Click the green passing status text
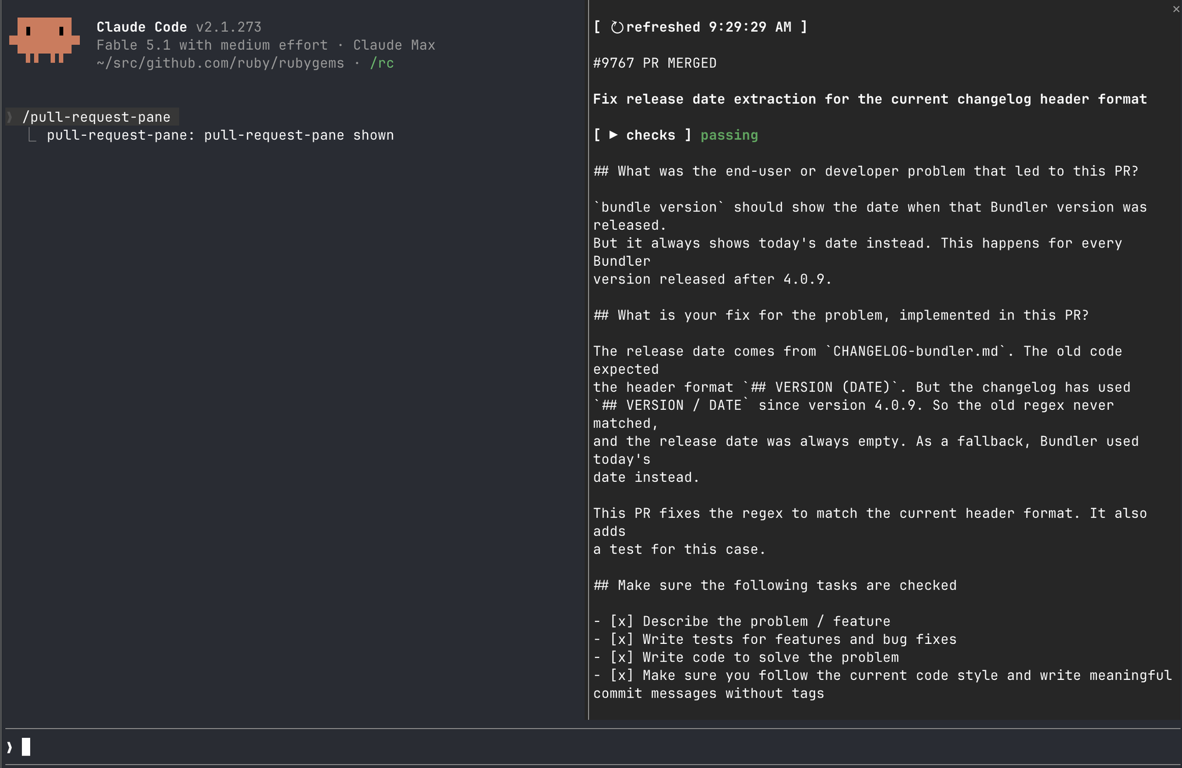The height and width of the screenshot is (768, 1182). (x=729, y=135)
